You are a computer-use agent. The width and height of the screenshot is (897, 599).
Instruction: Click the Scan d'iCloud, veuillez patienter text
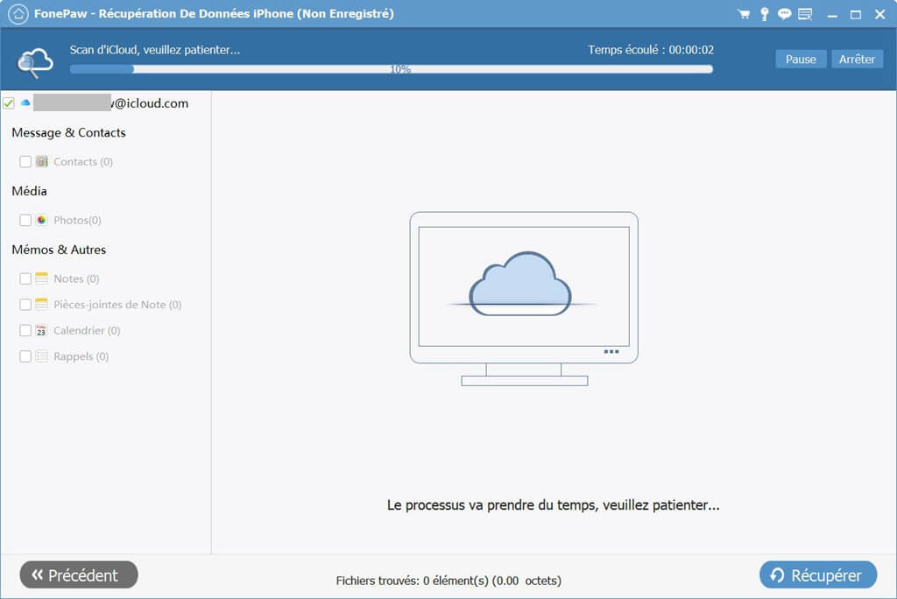[155, 50]
